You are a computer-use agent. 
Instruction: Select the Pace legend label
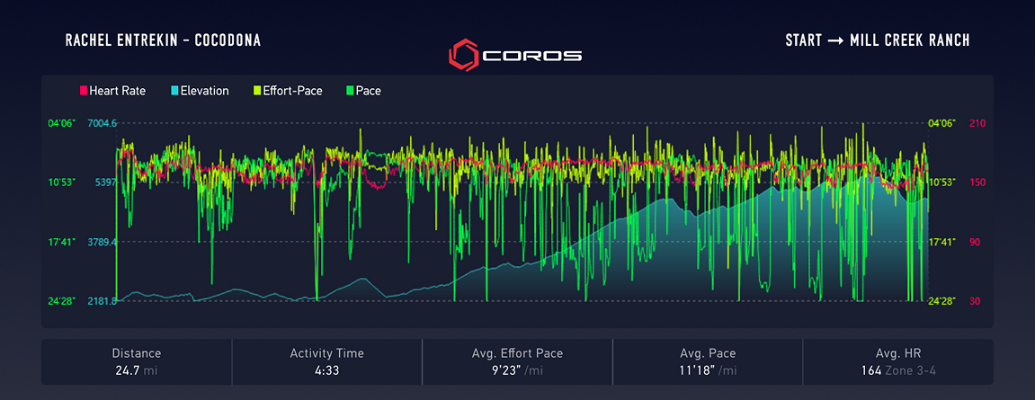pos(369,91)
